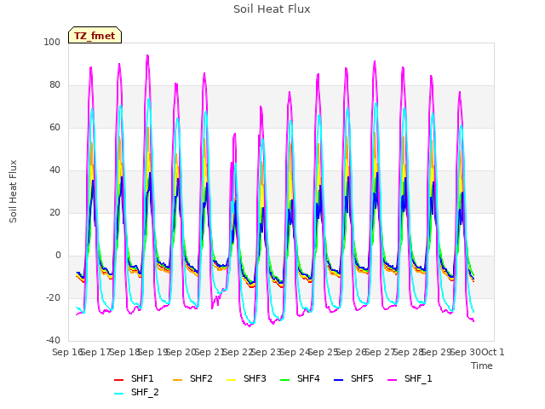Select the chart title Soil Heat Flux
This screenshot has height=409, width=545.
coord(272,9)
